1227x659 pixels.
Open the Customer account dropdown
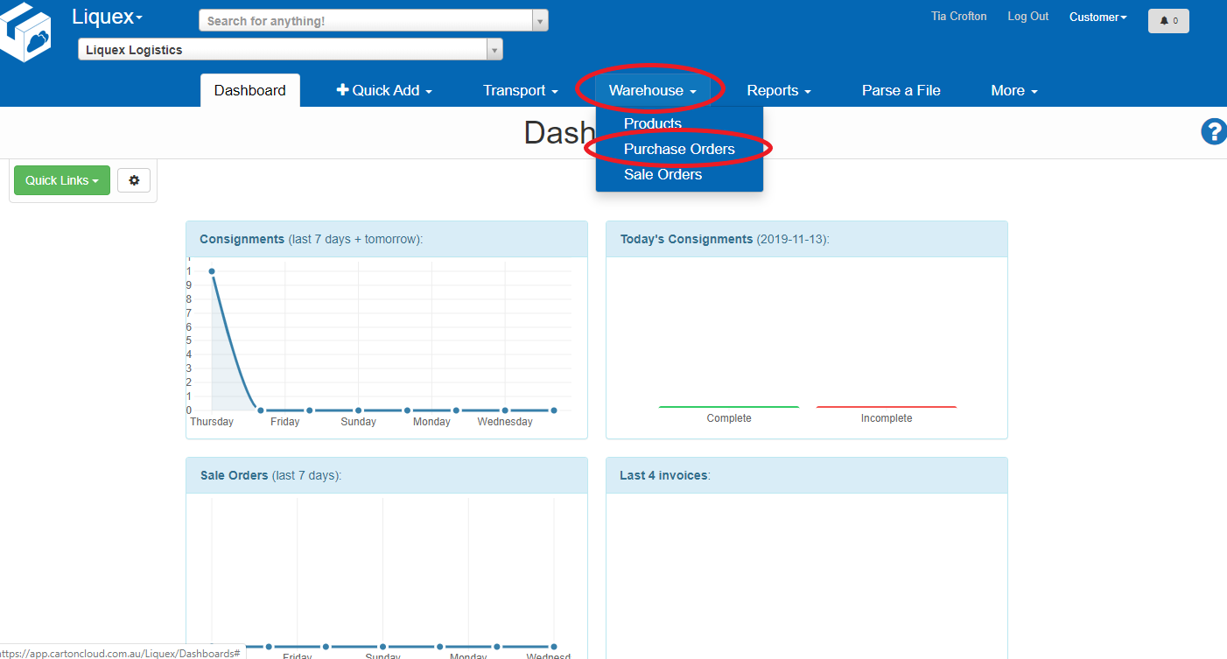1098,17
